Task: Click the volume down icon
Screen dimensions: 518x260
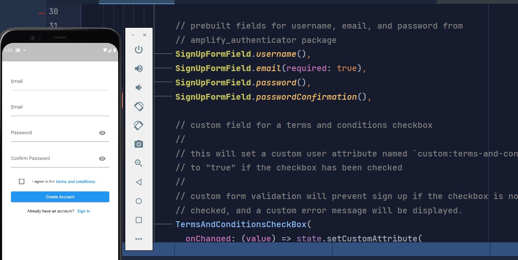Action: click(x=138, y=87)
